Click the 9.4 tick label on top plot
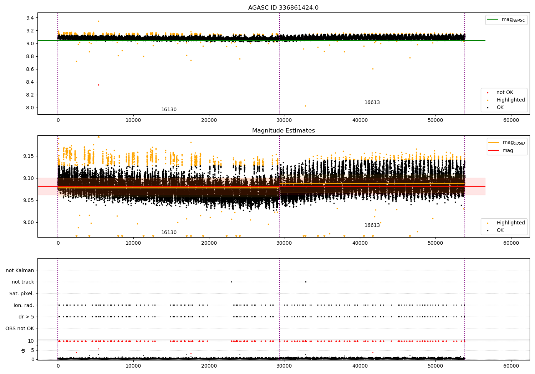Image resolution: width=535 pixels, height=374 pixels. [30, 18]
